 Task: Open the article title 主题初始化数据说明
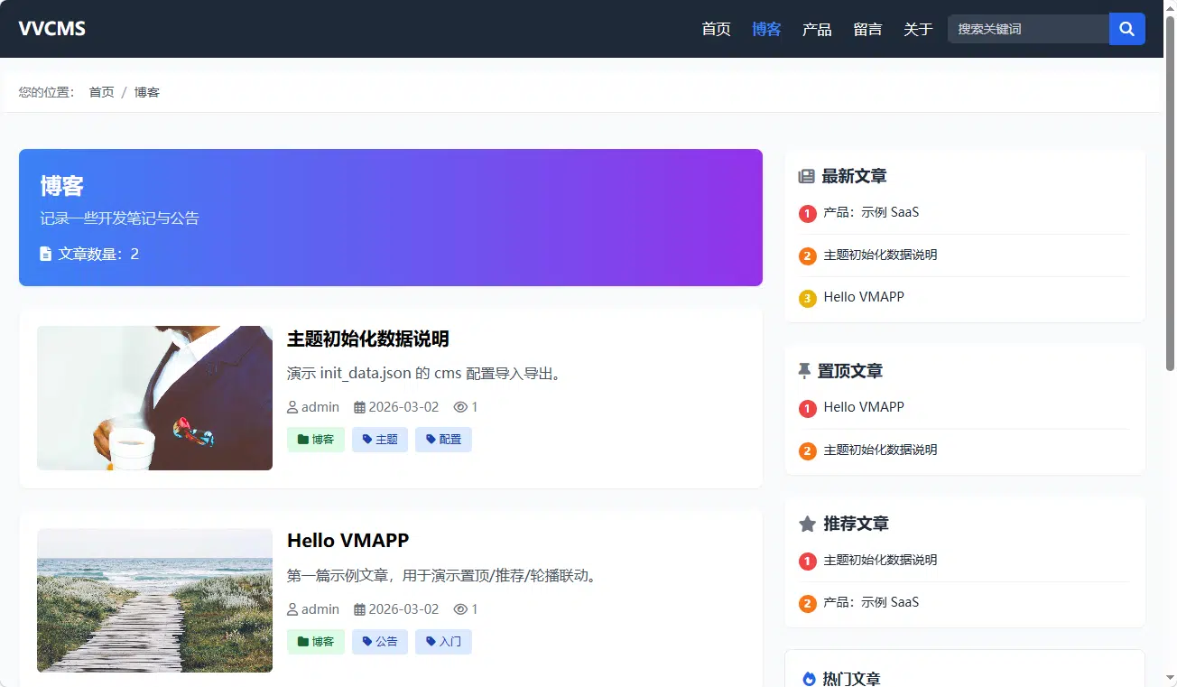(x=368, y=339)
